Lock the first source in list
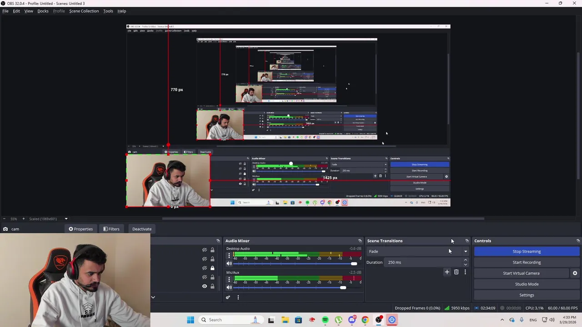This screenshot has height=327, width=582. click(212, 250)
